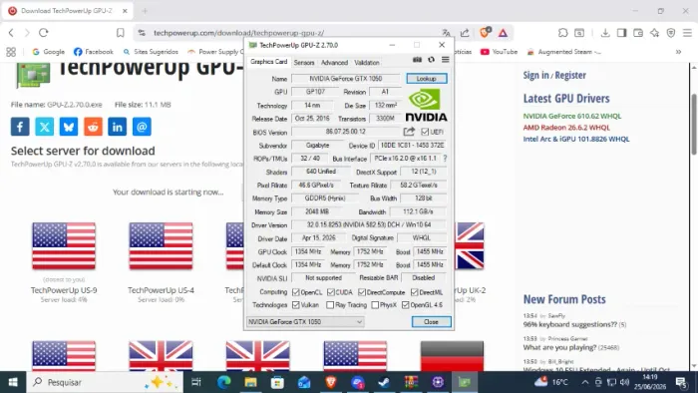Click the Sign in link

click(536, 75)
